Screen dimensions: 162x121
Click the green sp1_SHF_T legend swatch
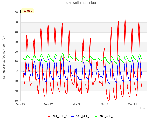click(x=96, y=116)
